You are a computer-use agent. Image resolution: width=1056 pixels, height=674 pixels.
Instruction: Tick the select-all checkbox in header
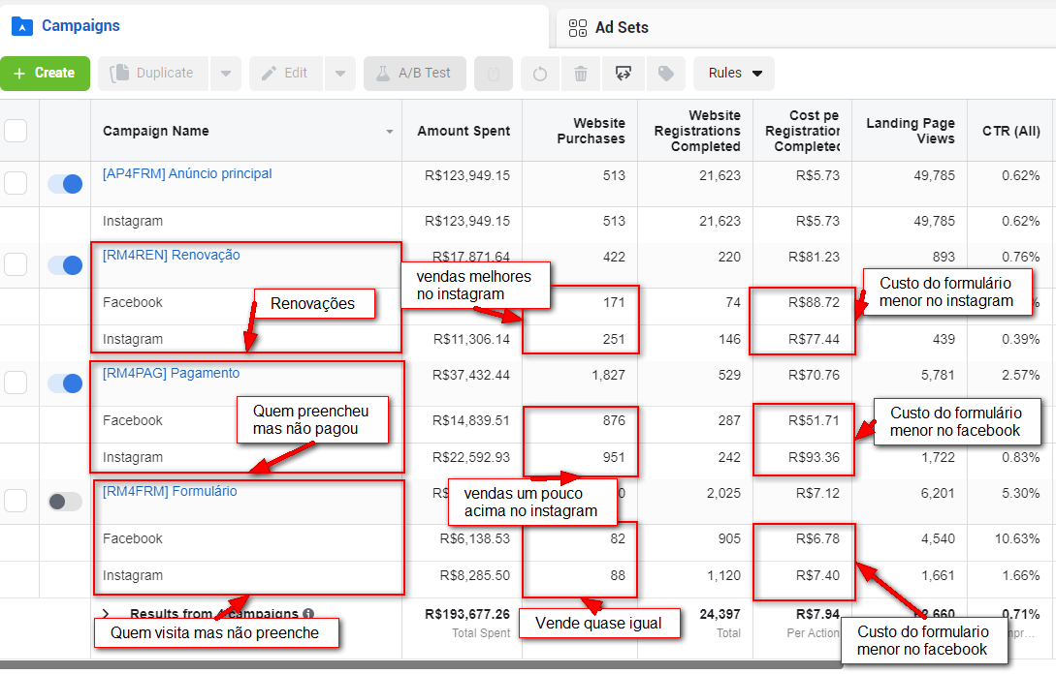(x=16, y=131)
